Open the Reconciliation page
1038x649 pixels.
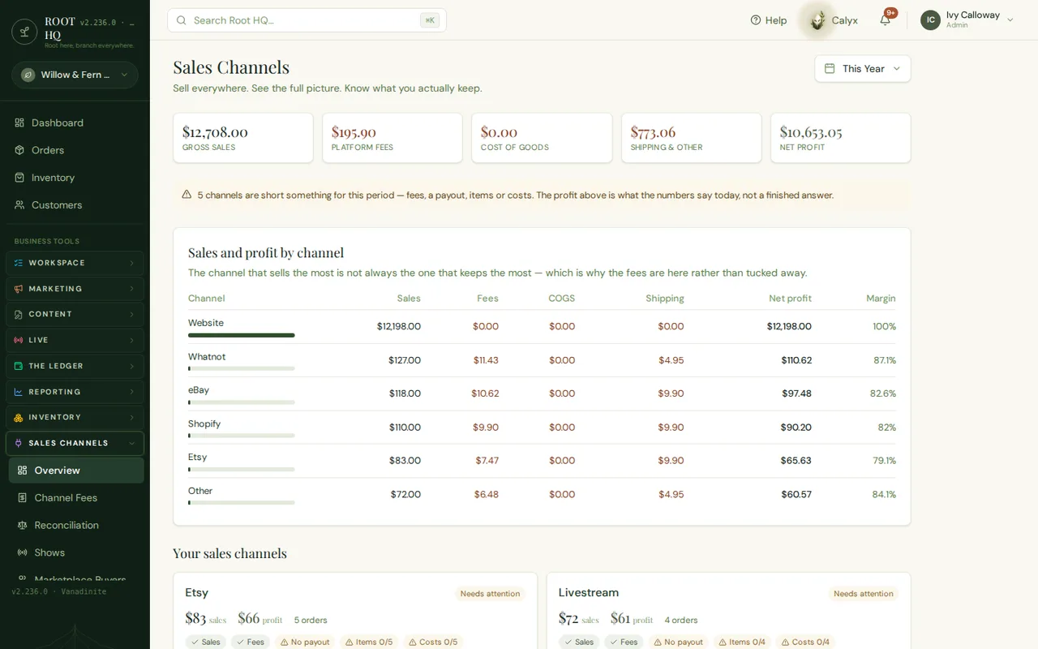[76, 525]
